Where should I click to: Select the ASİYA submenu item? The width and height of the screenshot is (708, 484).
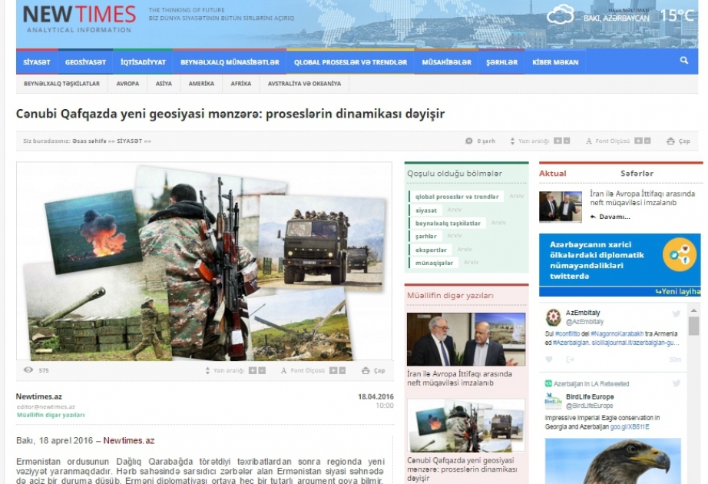coord(164,84)
